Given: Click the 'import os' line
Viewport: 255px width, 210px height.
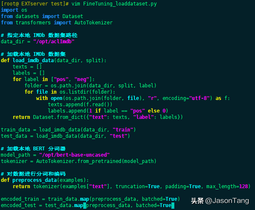Looking at the screenshot, I should pos(14,10).
